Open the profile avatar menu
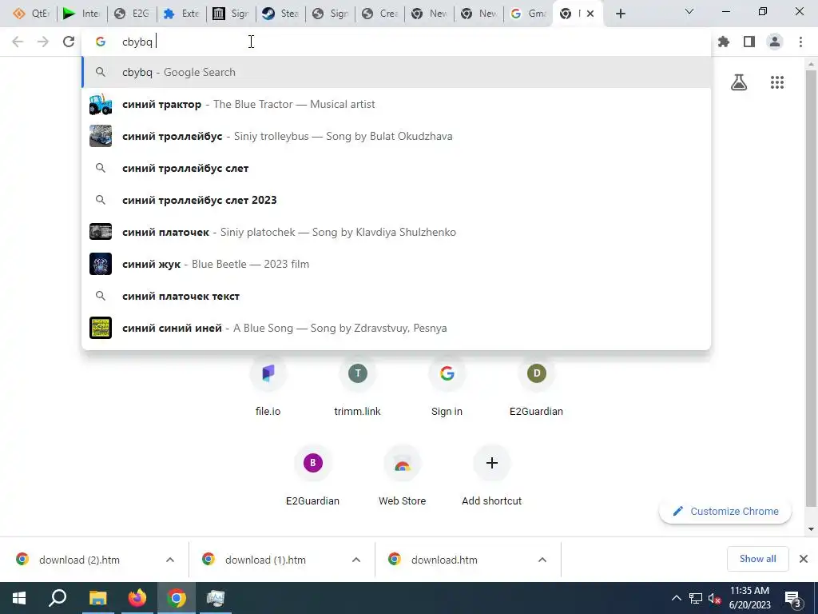The image size is (818, 614). point(775,42)
